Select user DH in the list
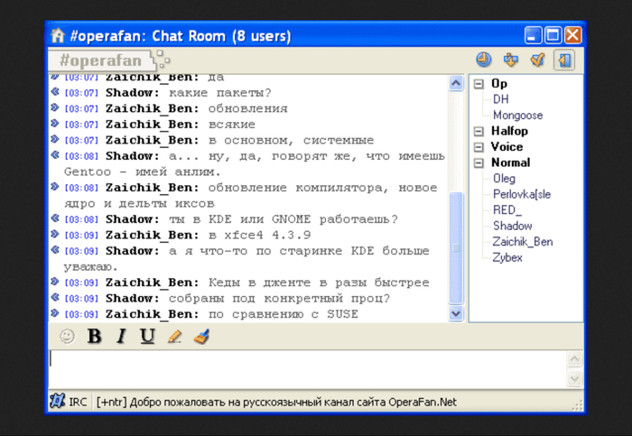This screenshot has width=632, height=436. (501, 99)
